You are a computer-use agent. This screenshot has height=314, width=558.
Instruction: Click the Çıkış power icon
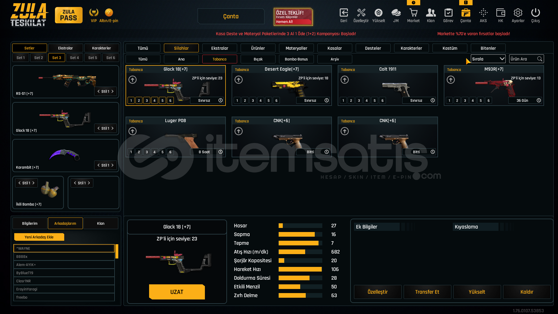point(535,13)
